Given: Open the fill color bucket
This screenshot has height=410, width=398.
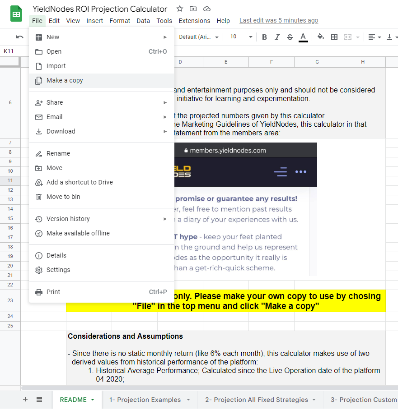Looking at the screenshot, I should (320, 37).
